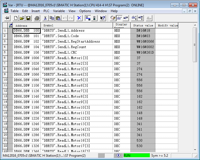Viewport: 200px width, 160px height.
Task: Minimize the inner document window
Action: pyautogui.click(x=184, y=11)
